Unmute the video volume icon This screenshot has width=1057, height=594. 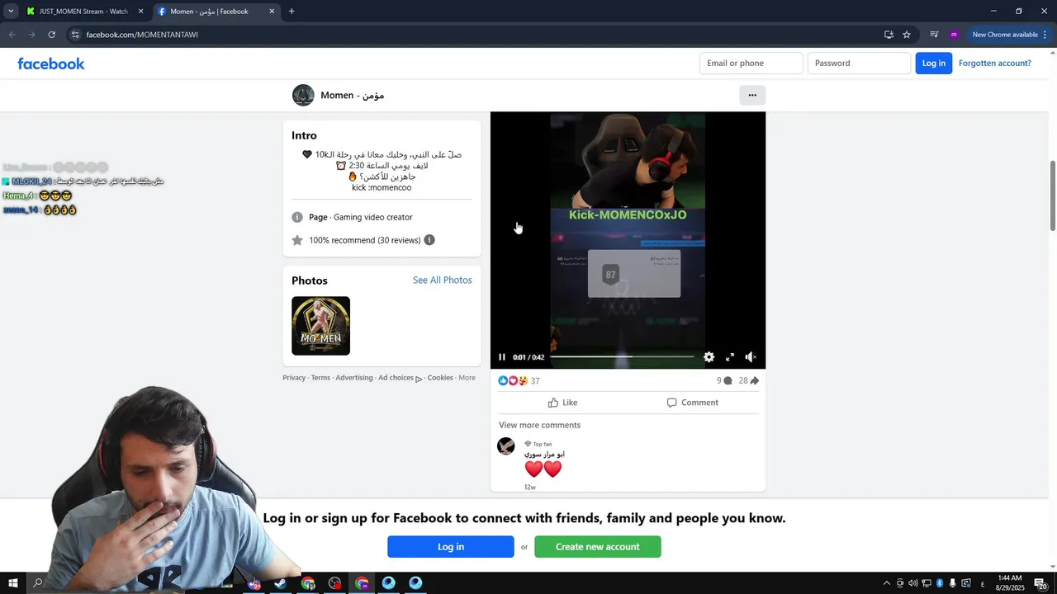tap(751, 357)
